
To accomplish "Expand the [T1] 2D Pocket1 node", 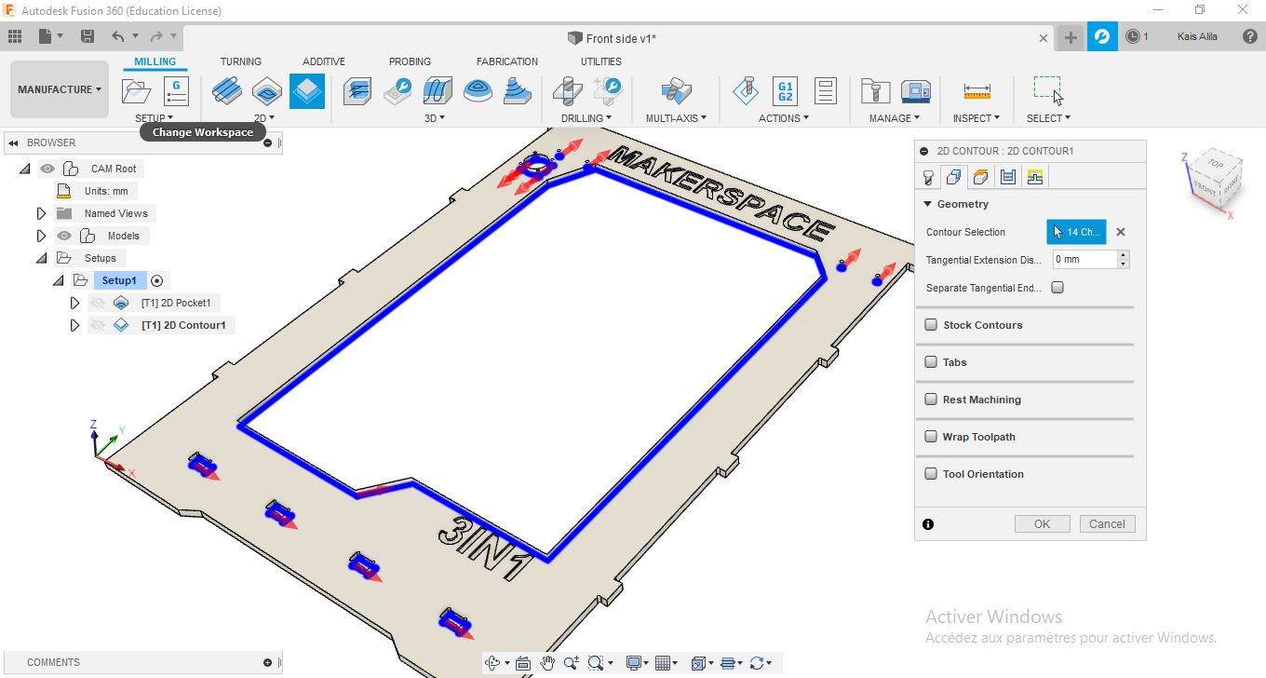I will (x=74, y=303).
